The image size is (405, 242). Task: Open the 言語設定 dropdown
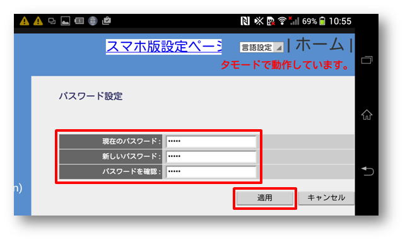pos(261,47)
